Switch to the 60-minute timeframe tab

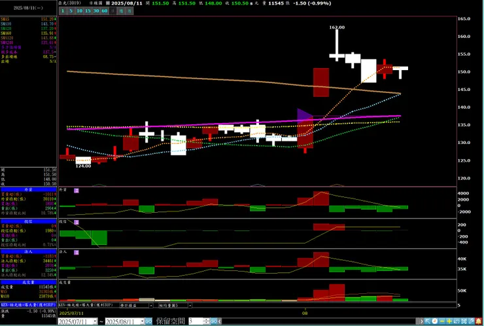tap(105, 11)
